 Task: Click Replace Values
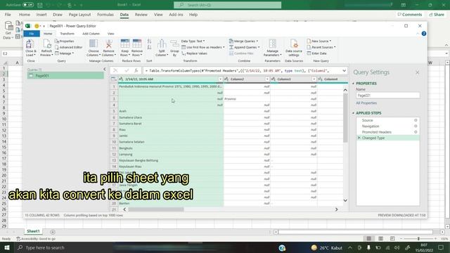click(x=194, y=53)
